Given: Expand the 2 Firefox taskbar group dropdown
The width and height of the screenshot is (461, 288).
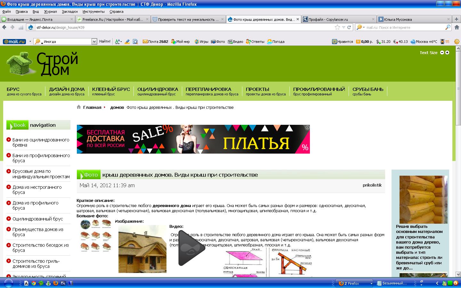Looking at the screenshot, I should (371, 284).
